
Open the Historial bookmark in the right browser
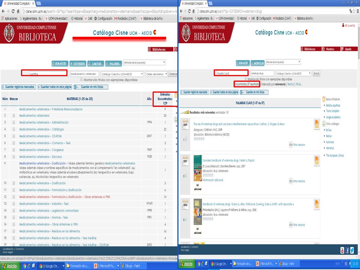(241, 18)
